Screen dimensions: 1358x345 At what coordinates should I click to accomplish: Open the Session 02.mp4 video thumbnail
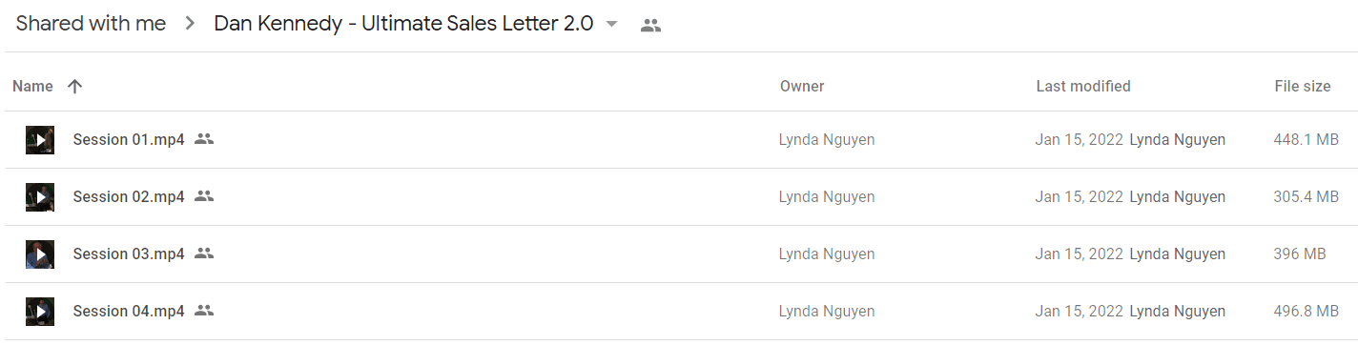coord(40,197)
